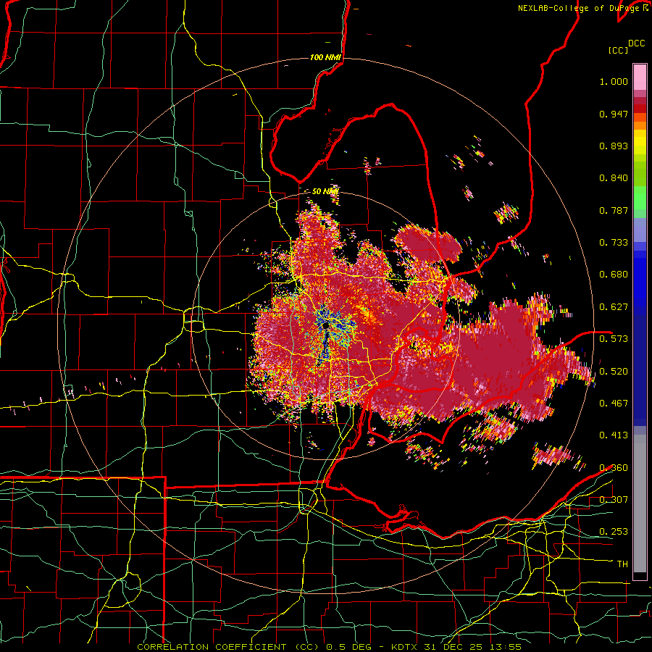Click the DCC product label above colorbar
This screenshot has width=652, height=652.
tap(636, 43)
